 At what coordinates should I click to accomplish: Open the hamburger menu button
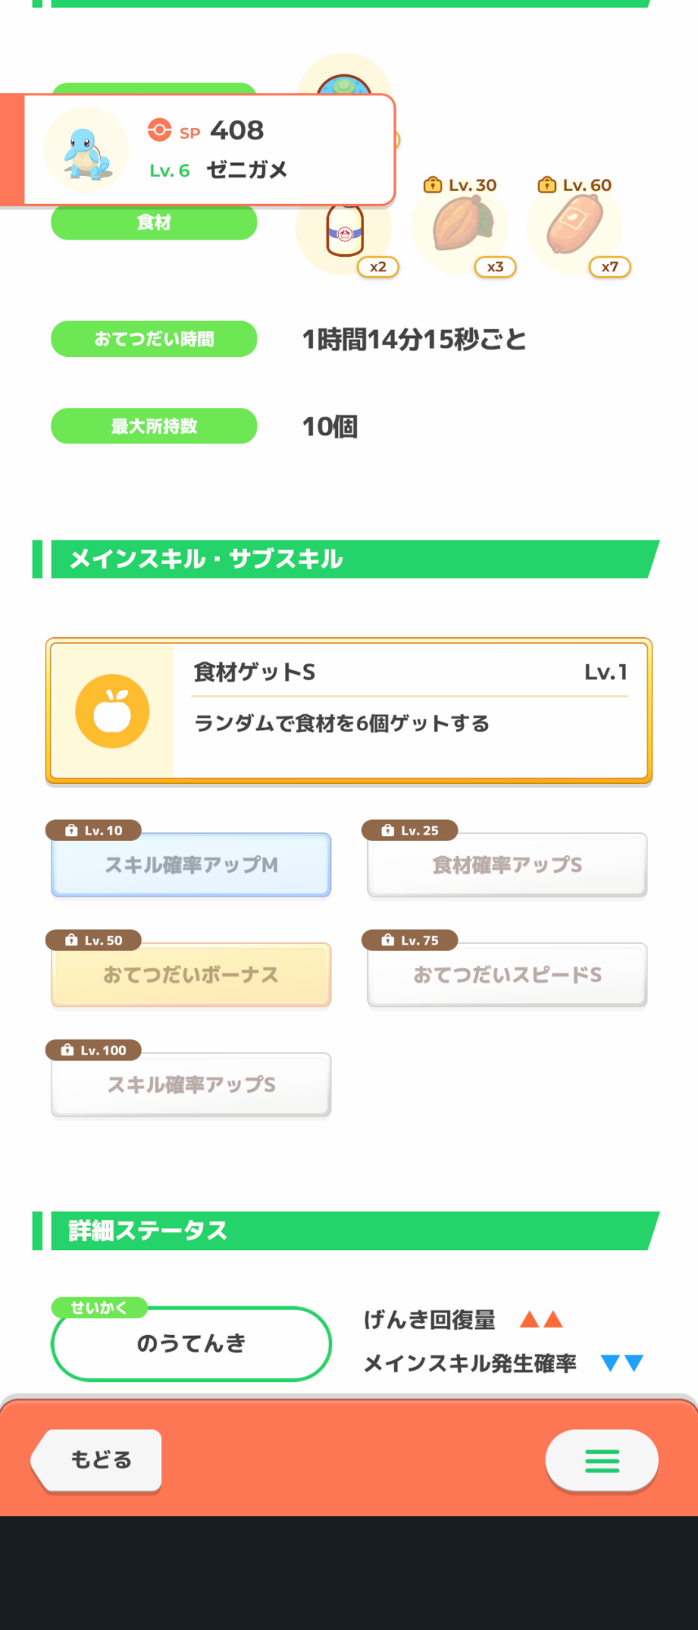tap(602, 1460)
